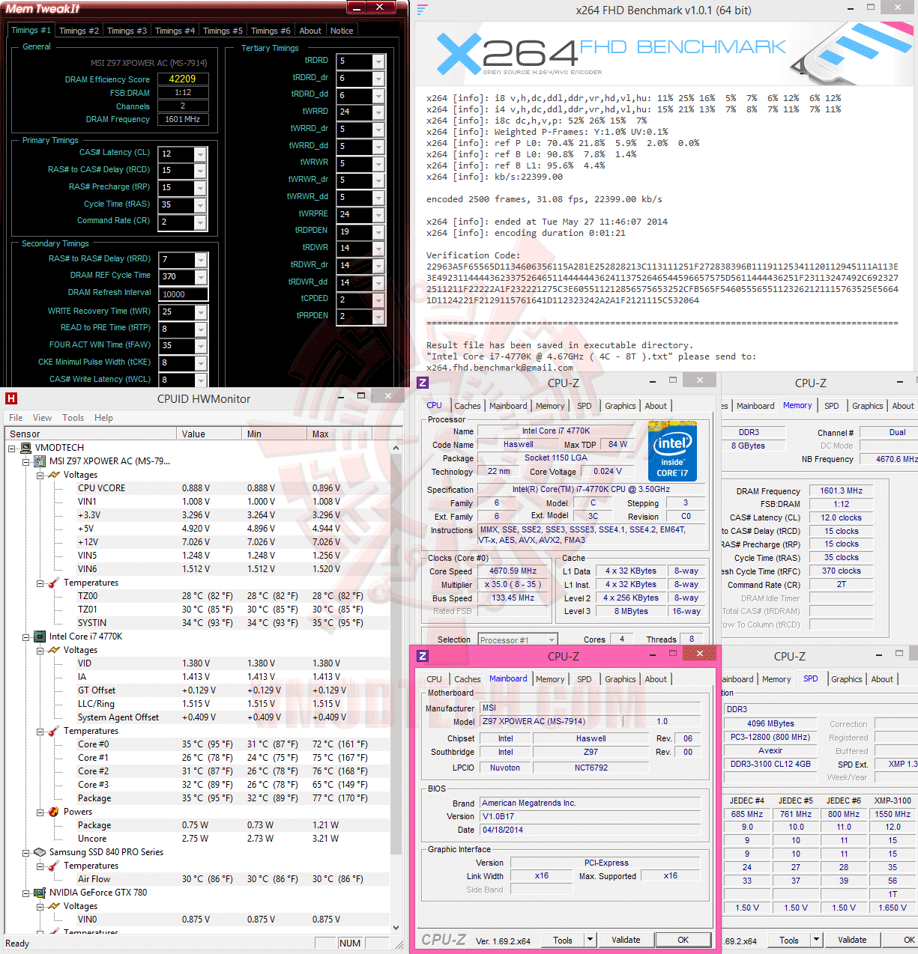918x954 pixels.
Task: Open the Tools dropdown arrow in Mainboard CPU-Z
Action: coord(591,940)
